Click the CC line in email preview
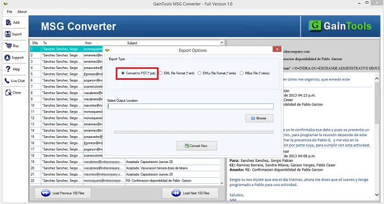384x204 pixels. (283, 165)
